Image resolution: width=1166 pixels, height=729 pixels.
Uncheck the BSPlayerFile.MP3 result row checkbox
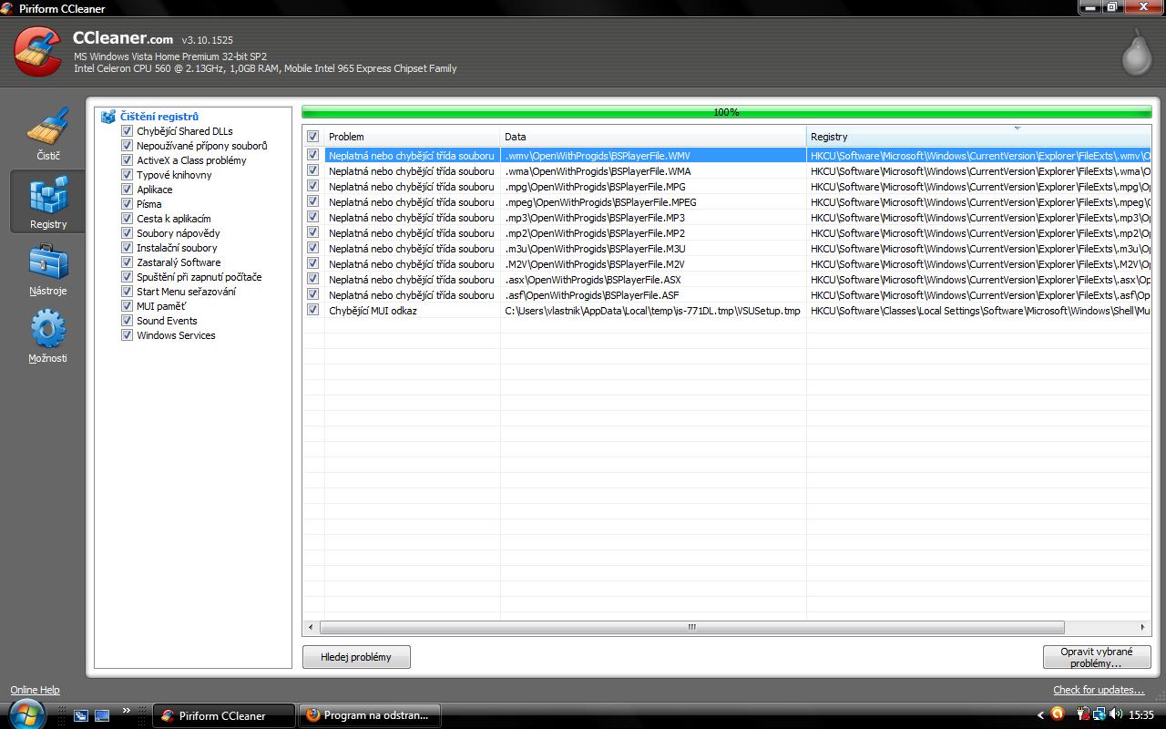click(313, 218)
